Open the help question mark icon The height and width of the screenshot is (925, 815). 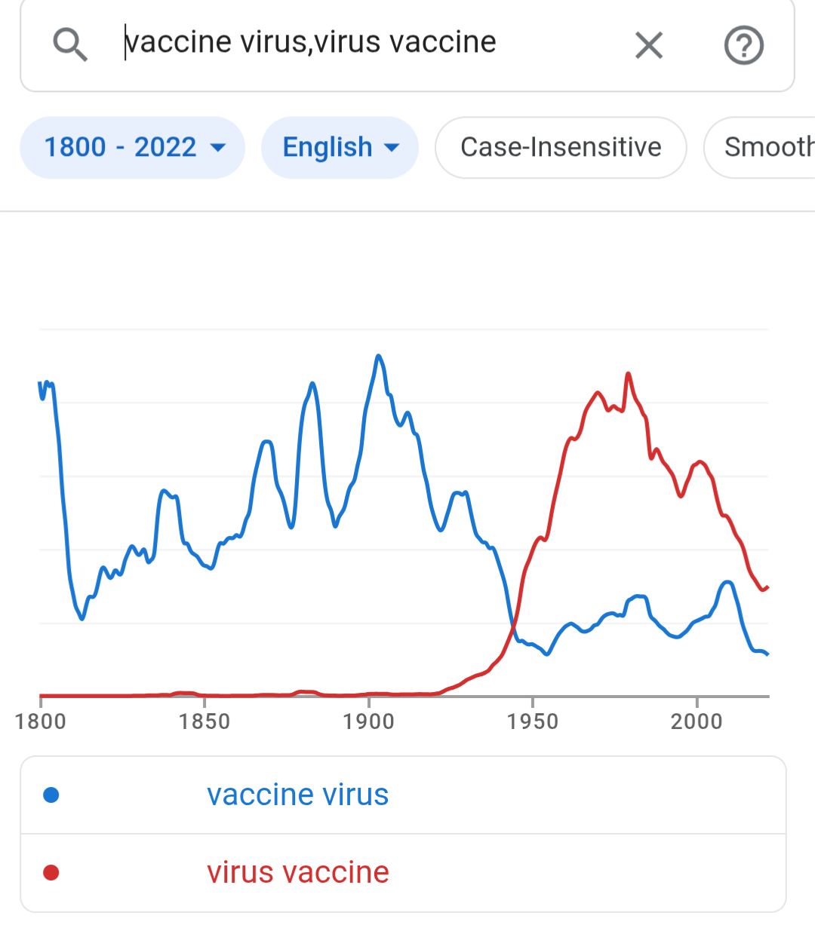[744, 45]
